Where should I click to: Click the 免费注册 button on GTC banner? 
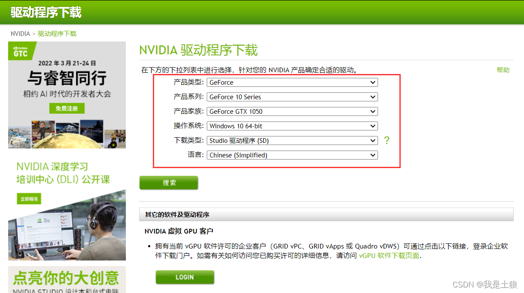click(x=67, y=109)
